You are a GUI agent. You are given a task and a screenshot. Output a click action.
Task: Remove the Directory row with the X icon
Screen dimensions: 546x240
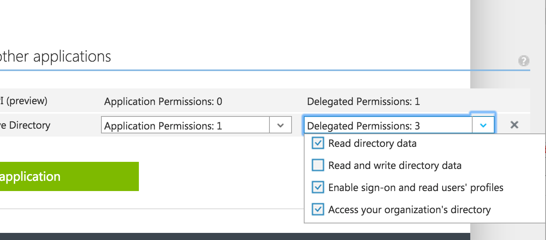(514, 125)
